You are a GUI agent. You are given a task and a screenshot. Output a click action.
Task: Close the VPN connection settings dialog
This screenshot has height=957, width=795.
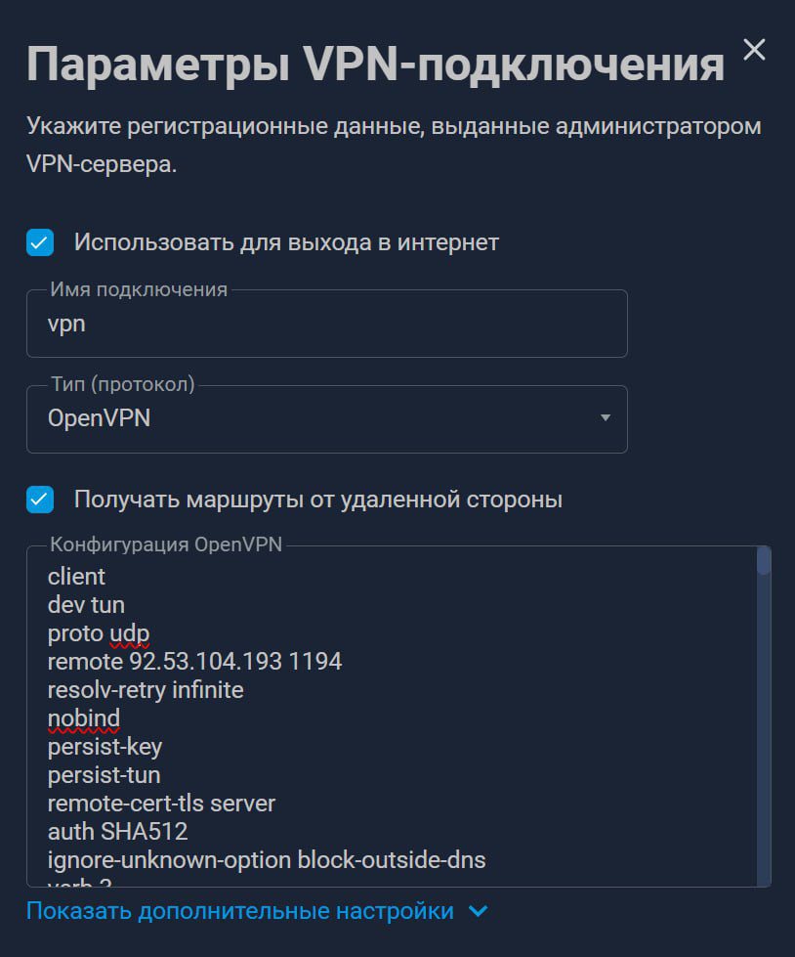(x=754, y=50)
